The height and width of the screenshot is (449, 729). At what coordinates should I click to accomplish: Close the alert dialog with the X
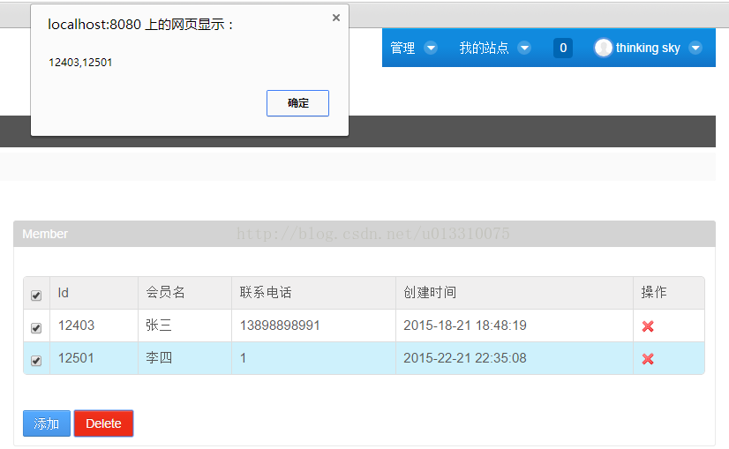coord(336,18)
